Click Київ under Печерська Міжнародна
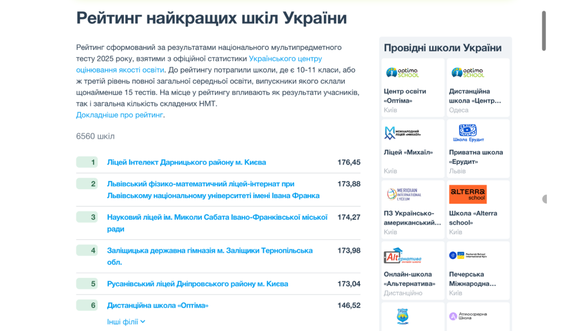This screenshot has height=331, width=588. 456,293
